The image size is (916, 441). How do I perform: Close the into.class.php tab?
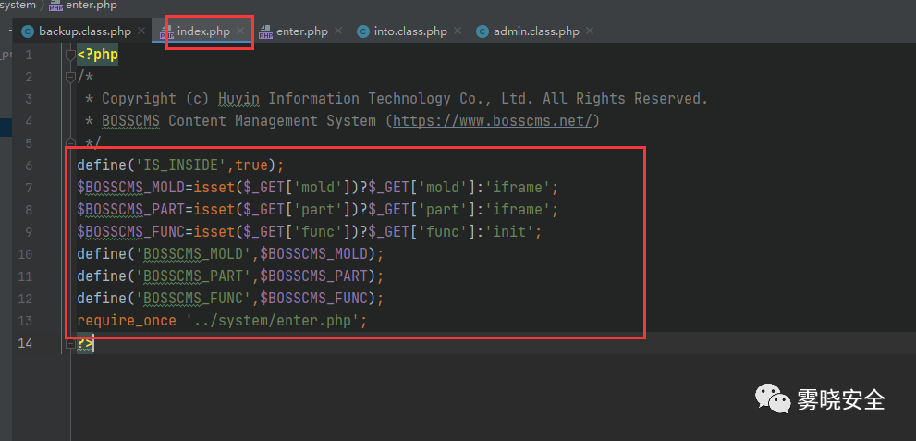coord(458,31)
